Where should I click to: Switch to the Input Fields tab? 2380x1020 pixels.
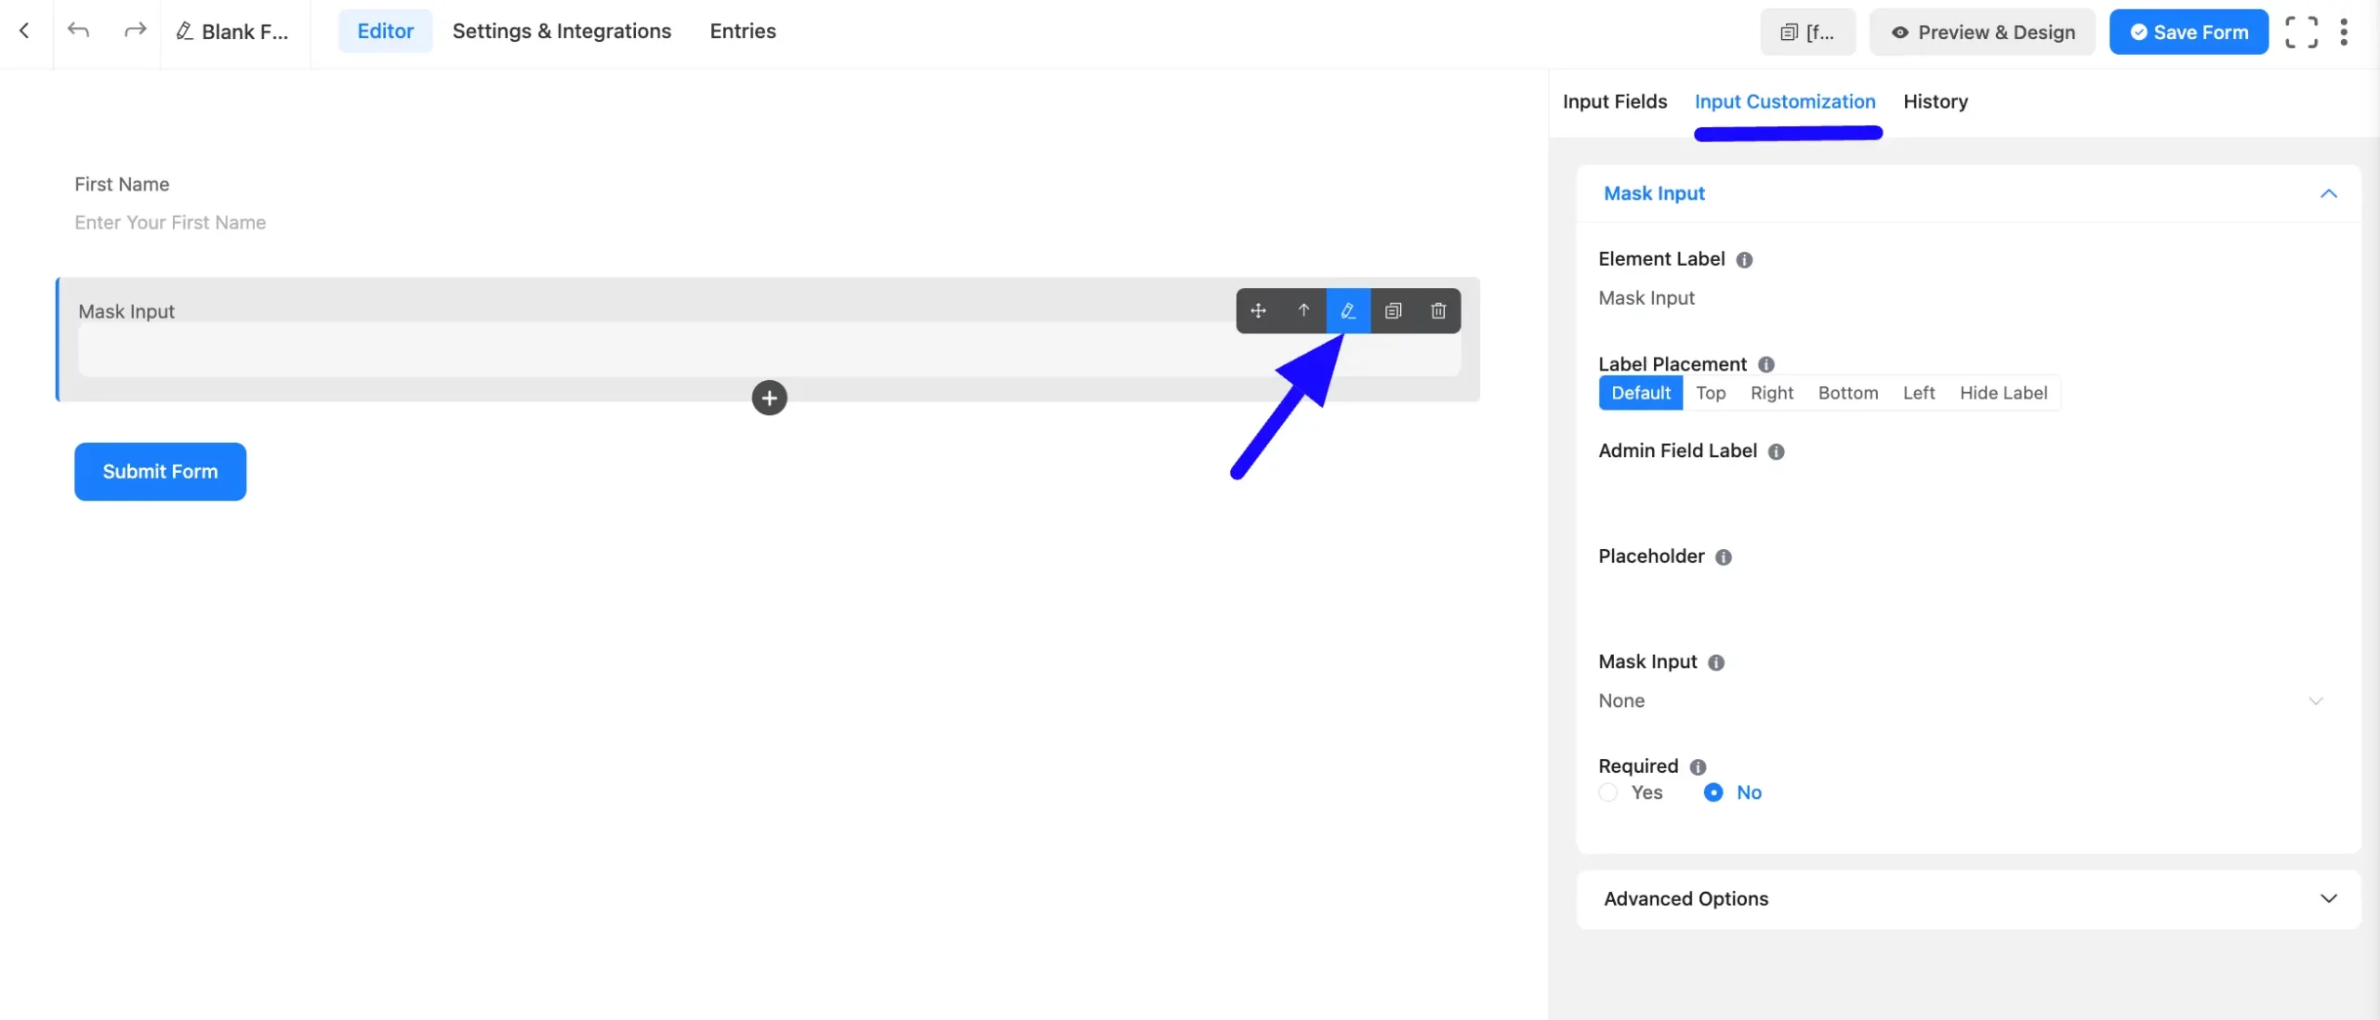[x=1615, y=101]
